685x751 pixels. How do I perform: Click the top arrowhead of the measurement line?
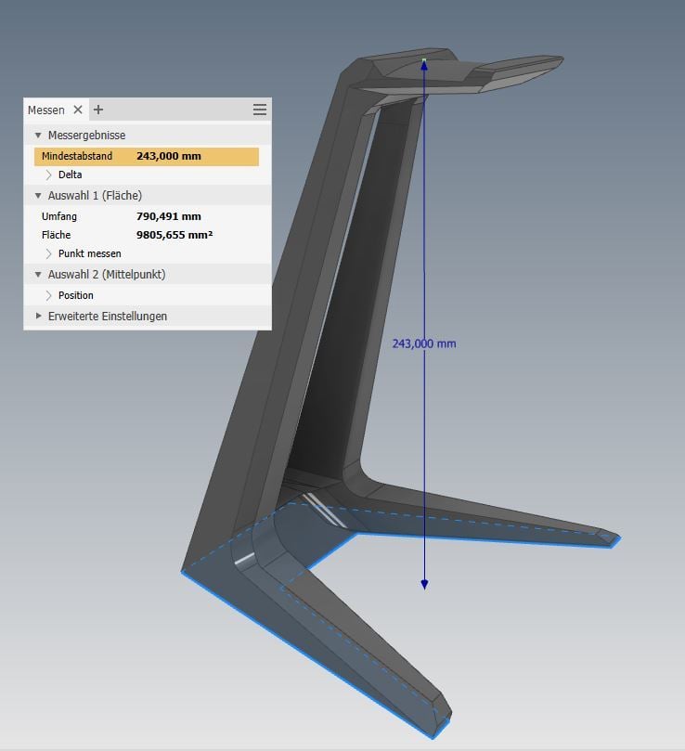(424, 66)
